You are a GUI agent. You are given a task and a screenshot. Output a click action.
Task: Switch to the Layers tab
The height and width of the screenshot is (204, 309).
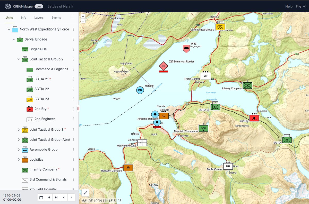(x=39, y=18)
